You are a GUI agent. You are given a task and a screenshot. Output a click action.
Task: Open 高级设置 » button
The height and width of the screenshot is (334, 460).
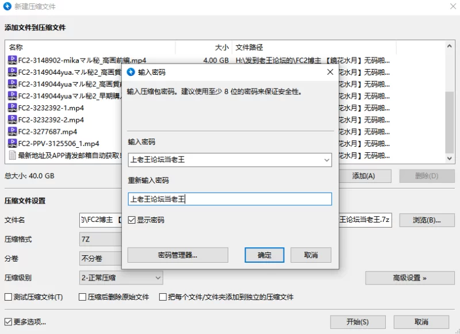(410, 278)
